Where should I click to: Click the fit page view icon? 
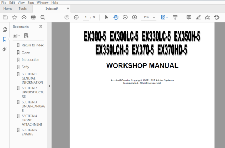163,18
